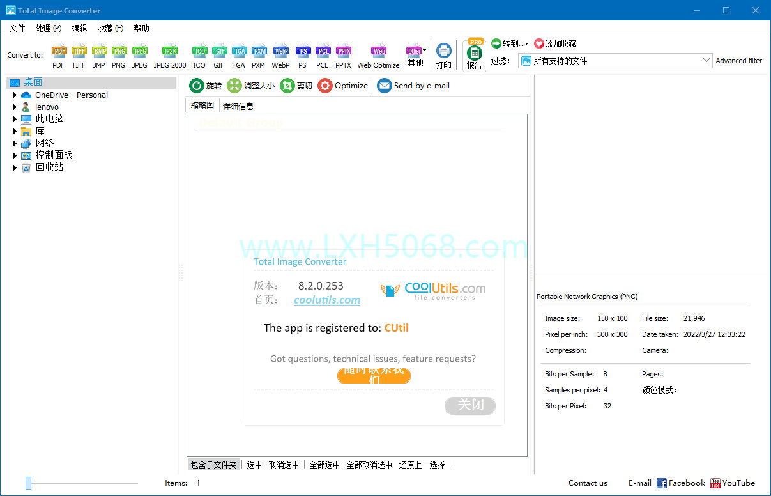Click the E-mail link in status bar
Image resolution: width=771 pixels, height=496 pixels.
pos(640,483)
